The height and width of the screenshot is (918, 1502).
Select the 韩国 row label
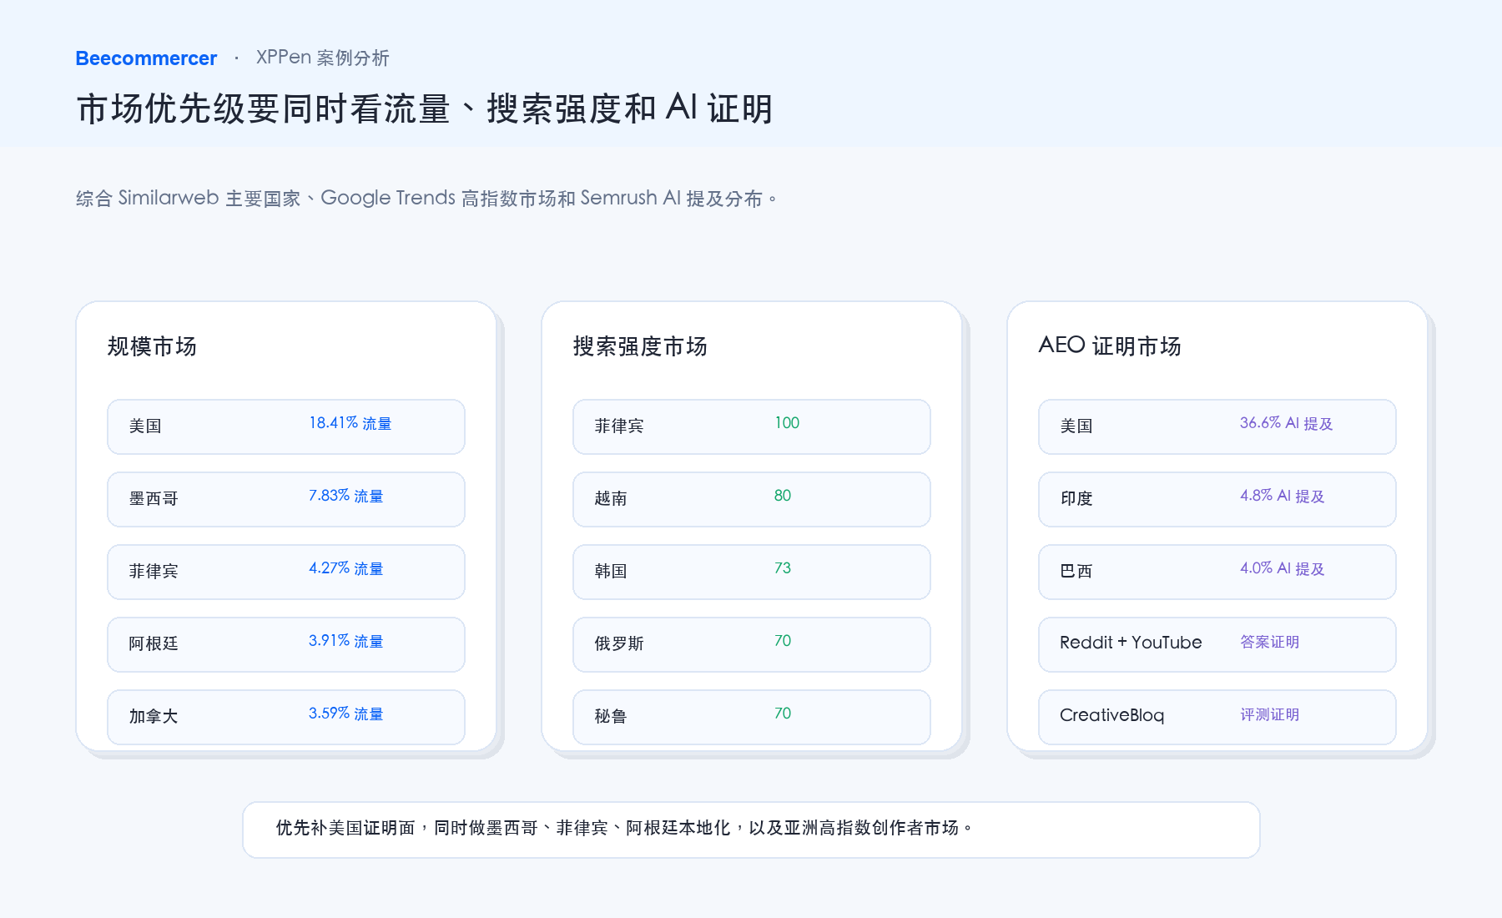pyautogui.click(x=611, y=572)
